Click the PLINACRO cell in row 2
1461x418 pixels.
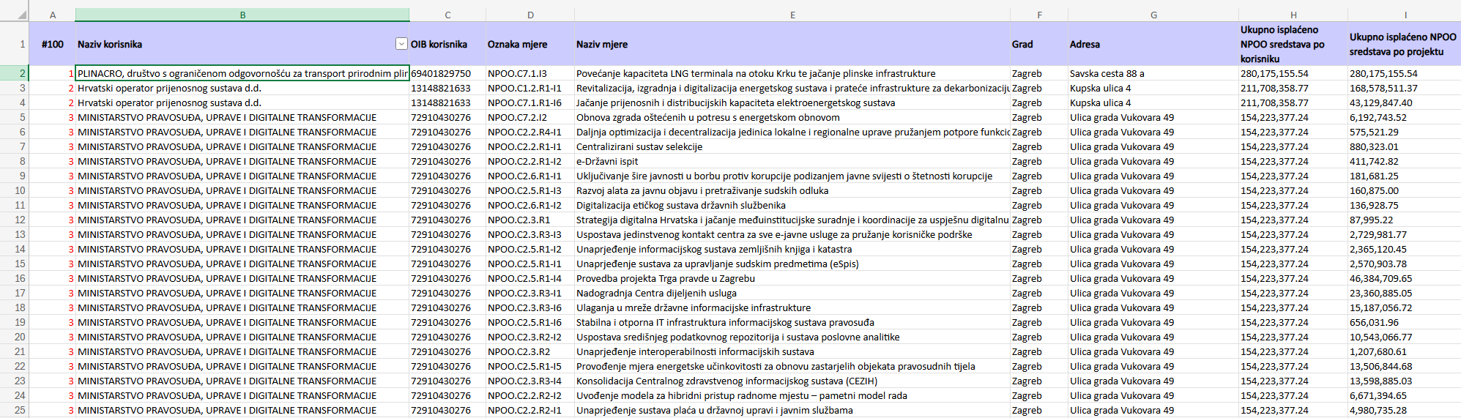pyautogui.click(x=242, y=73)
